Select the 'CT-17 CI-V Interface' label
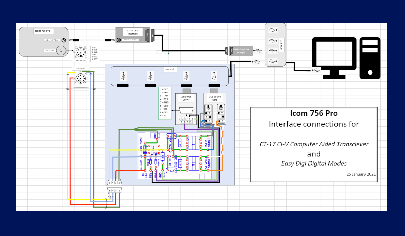 point(132,32)
